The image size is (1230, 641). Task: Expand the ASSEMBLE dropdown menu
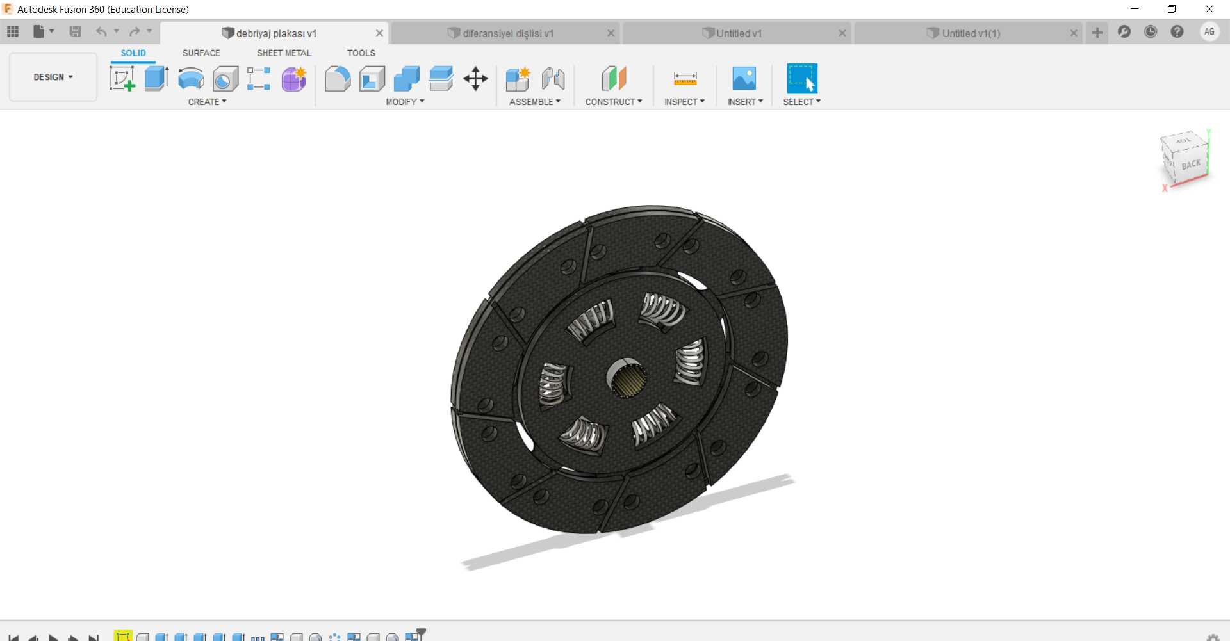click(x=535, y=102)
